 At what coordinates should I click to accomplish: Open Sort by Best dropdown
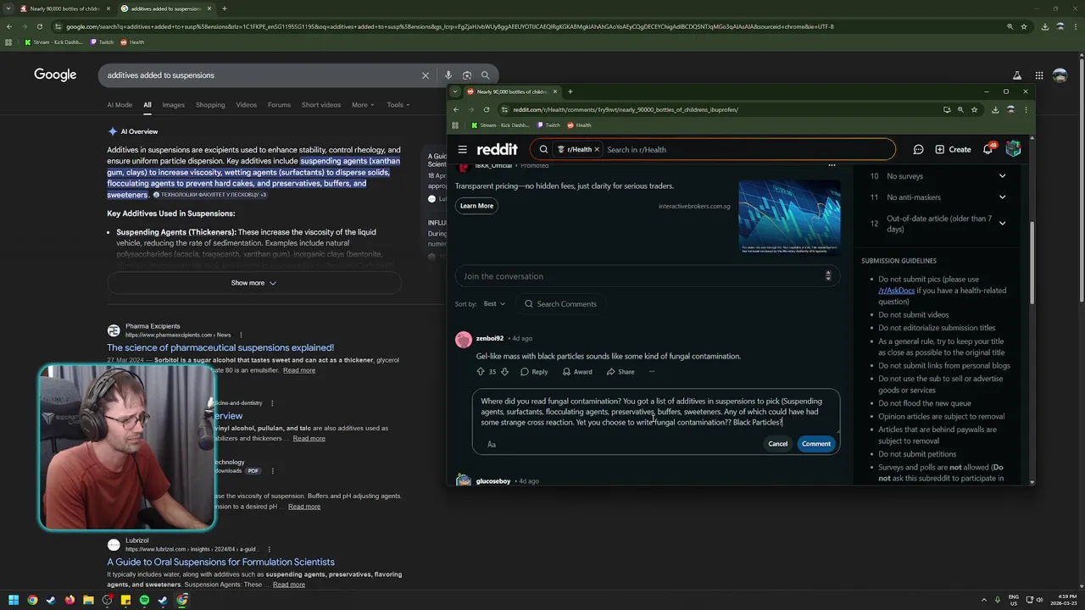coord(494,303)
